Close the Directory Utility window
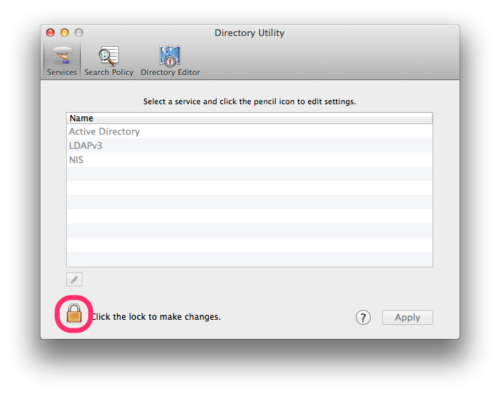 tap(50, 33)
